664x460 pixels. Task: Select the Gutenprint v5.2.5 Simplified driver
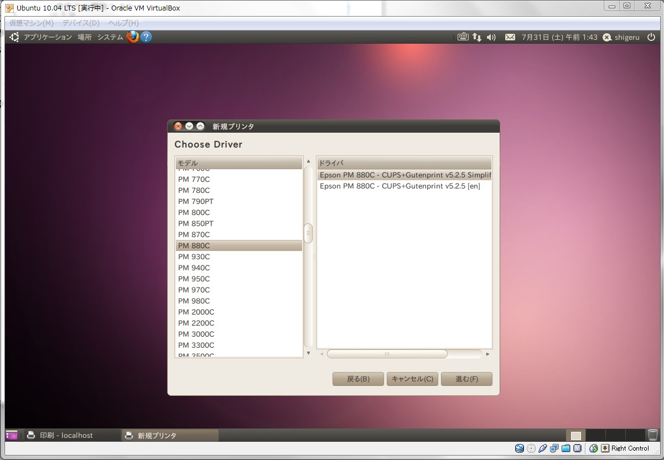coord(404,175)
